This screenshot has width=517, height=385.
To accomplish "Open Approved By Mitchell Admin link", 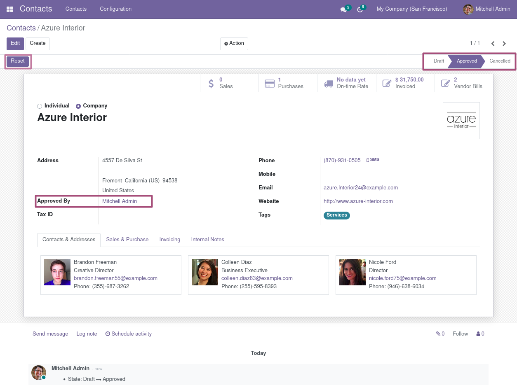I will (x=120, y=201).
